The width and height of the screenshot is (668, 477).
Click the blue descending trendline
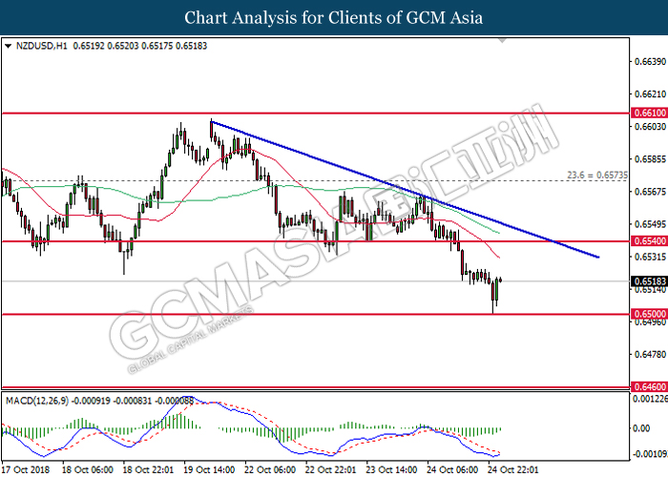tap(405, 190)
